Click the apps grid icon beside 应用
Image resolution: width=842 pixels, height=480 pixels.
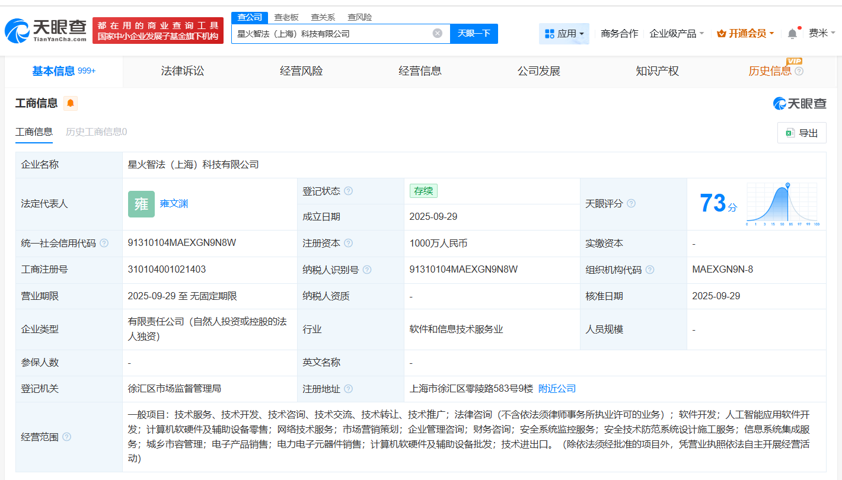pos(550,34)
